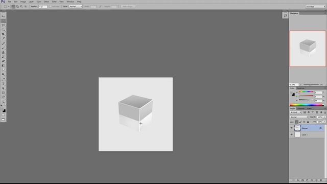This screenshot has width=327, height=184.
Task: Select the Zoom tool in toolbox
Action: (3, 102)
